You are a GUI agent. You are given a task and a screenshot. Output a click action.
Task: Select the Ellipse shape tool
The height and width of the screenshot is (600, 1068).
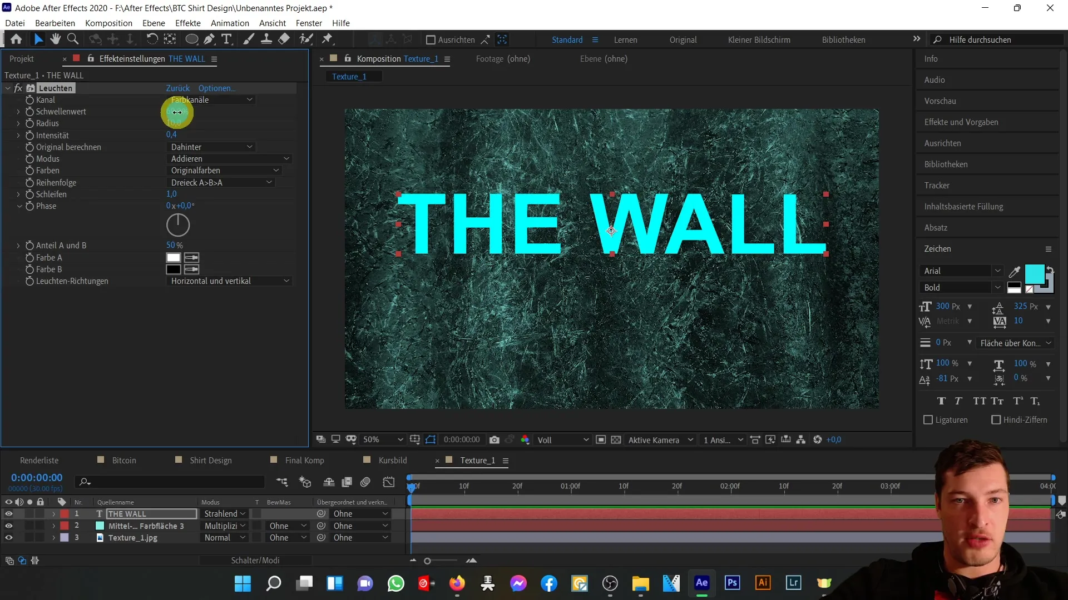[191, 39]
